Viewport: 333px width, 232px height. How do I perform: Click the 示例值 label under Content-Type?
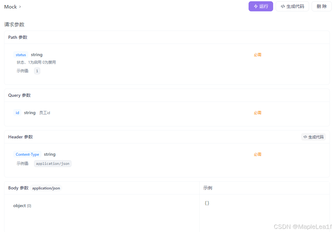23,164
